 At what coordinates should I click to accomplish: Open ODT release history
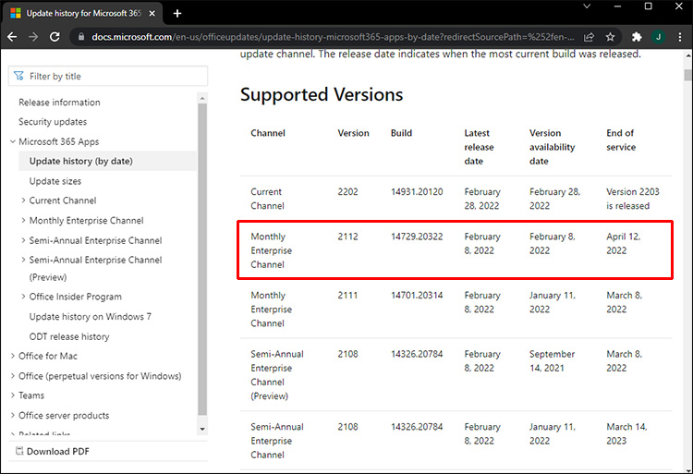pyautogui.click(x=69, y=336)
